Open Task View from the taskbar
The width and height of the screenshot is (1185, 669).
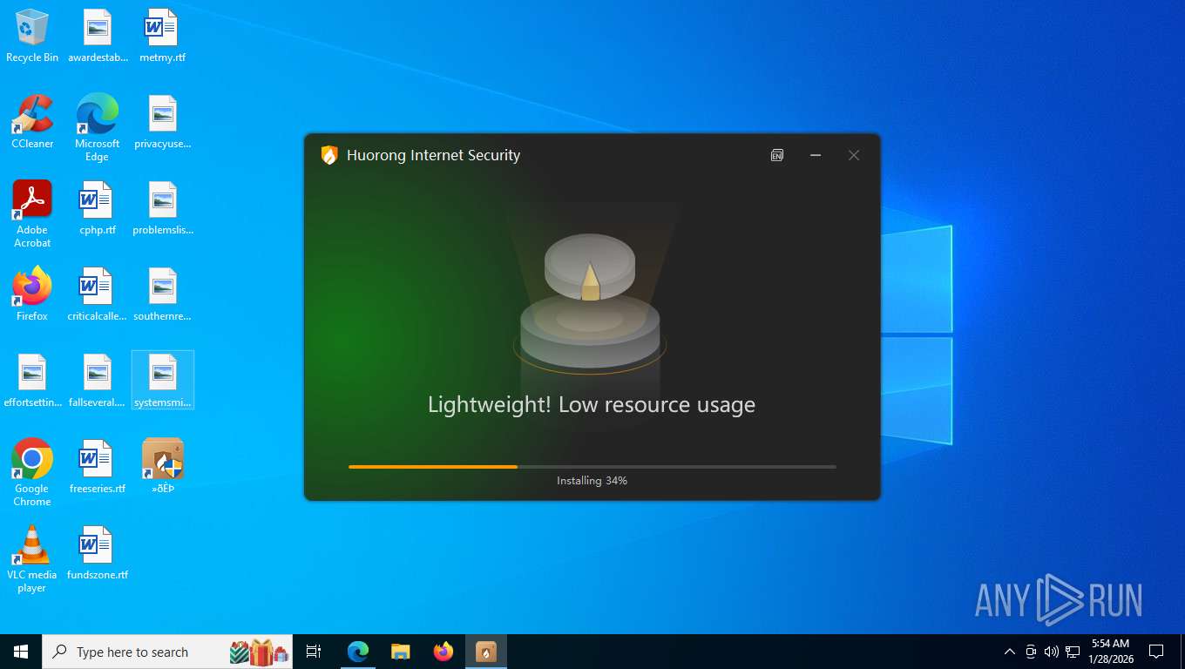click(314, 652)
